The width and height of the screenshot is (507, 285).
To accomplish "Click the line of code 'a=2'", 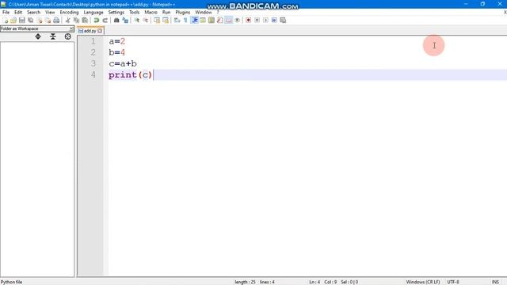I will coord(117,41).
